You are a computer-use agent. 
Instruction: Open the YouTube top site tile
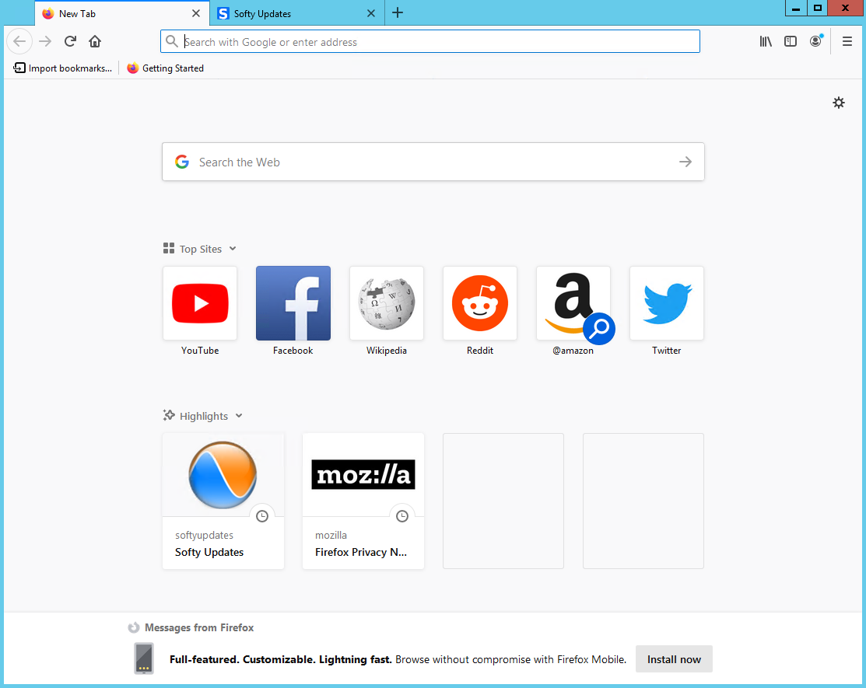coord(200,311)
